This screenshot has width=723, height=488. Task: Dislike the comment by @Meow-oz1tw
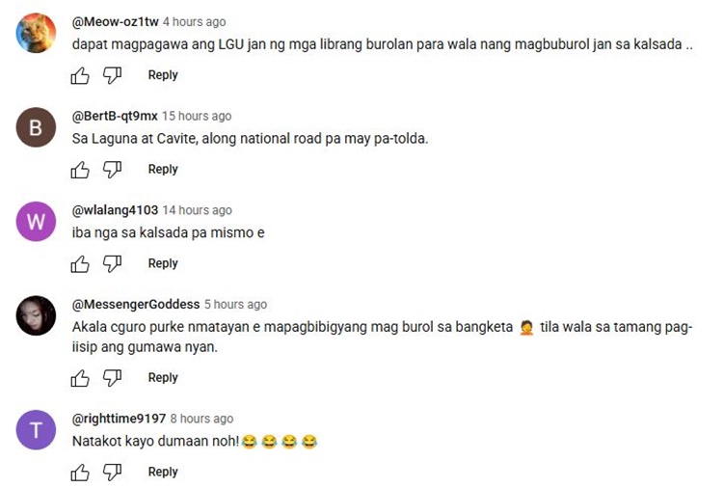[112, 75]
